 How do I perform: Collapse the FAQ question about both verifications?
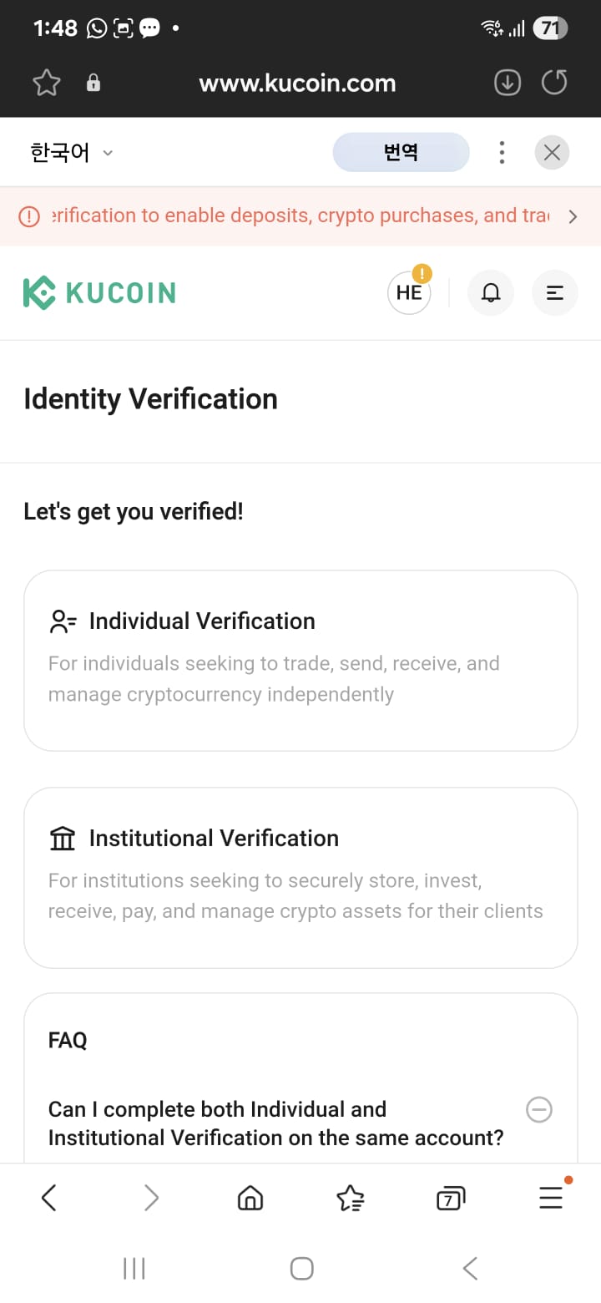tap(539, 1110)
